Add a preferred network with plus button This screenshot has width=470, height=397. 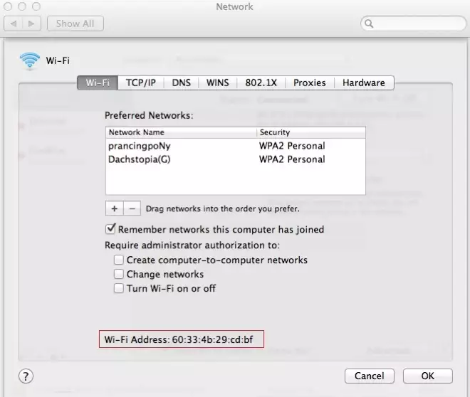click(114, 208)
